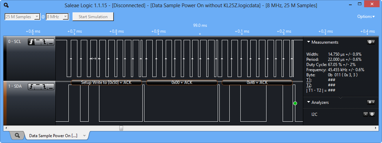Open I2C analyzer settings gear
The image size is (382, 143).
click(x=372, y=114)
